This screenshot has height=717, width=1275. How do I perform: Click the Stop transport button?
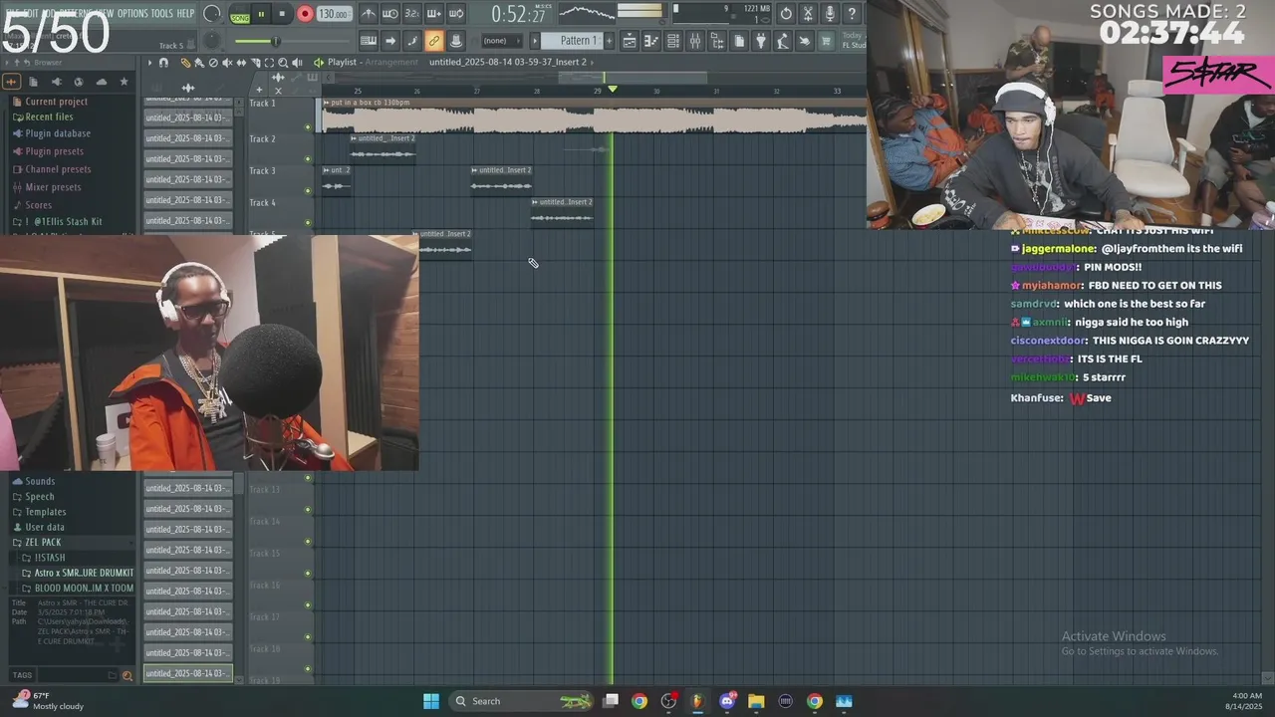[282, 14]
